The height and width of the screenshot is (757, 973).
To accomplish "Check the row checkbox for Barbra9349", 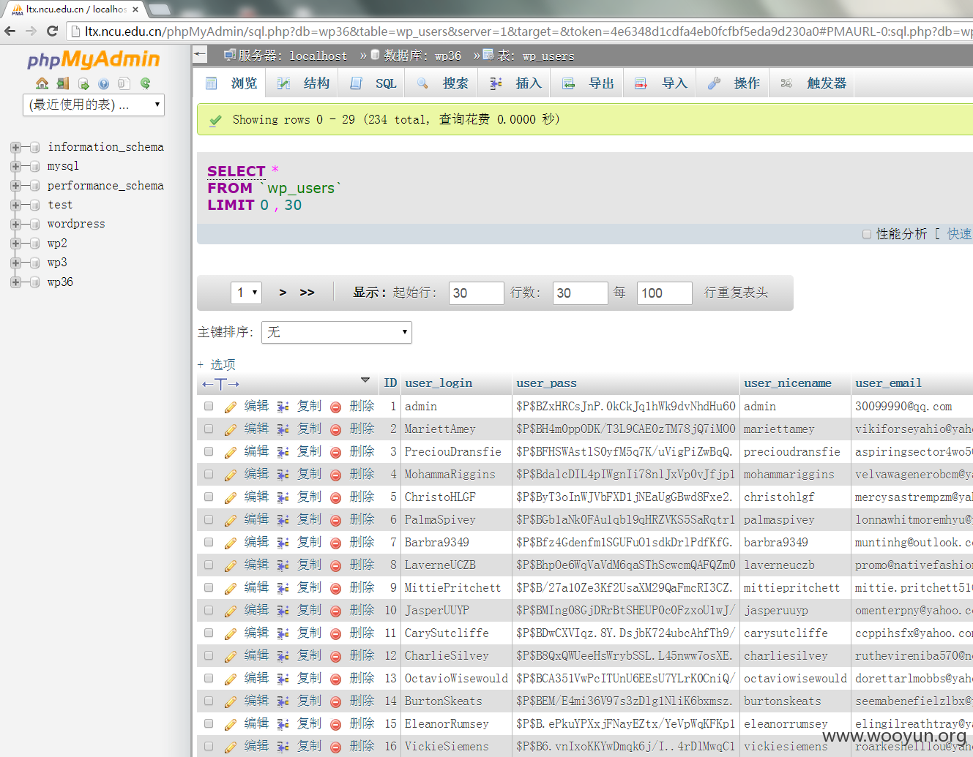I will pyautogui.click(x=209, y=542).
